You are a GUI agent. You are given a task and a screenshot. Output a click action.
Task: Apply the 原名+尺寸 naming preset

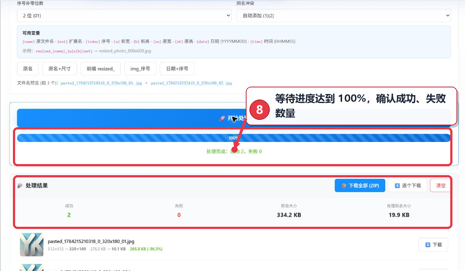pyautogui.click(x=60, y=69)
